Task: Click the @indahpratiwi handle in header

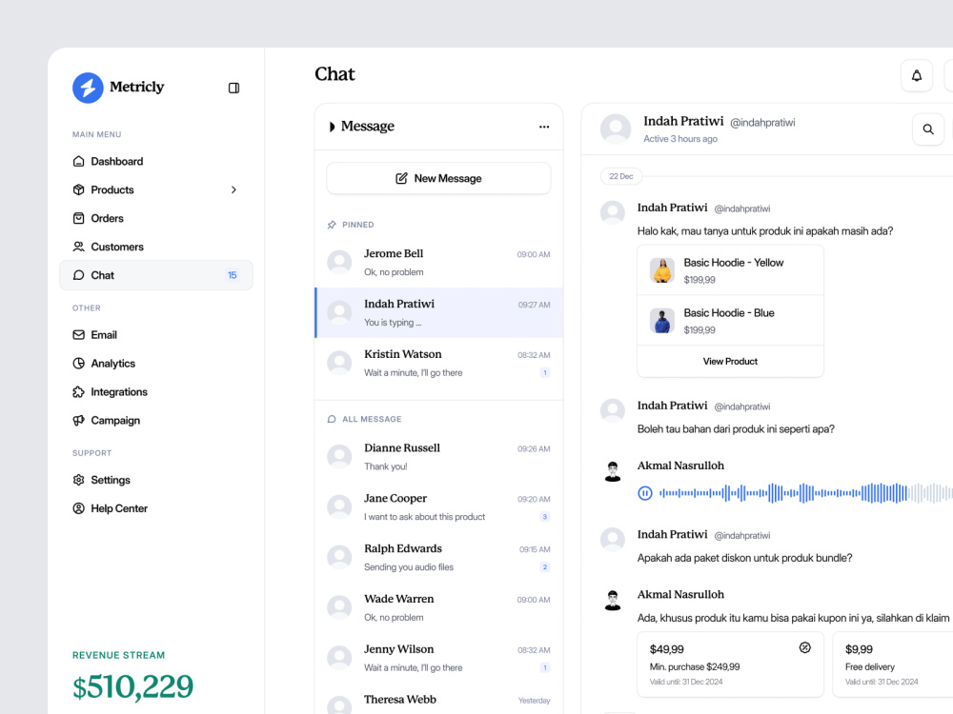Action: tap(762, 123)
